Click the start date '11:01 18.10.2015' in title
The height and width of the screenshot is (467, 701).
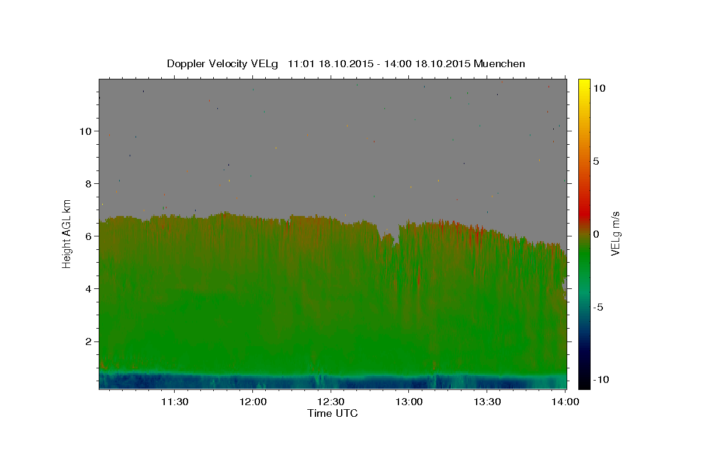(x=331, y=64)
